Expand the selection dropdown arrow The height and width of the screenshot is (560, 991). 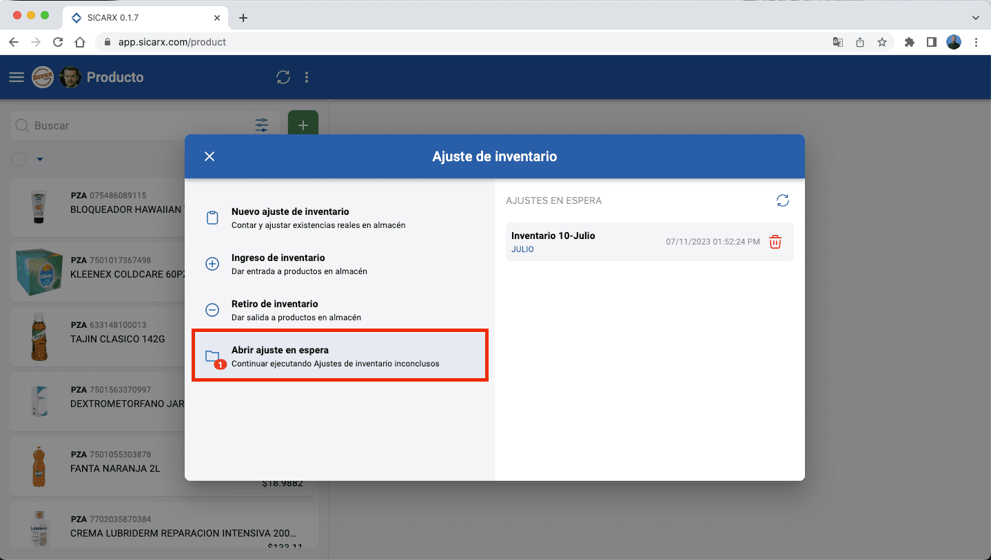point(40,159)
